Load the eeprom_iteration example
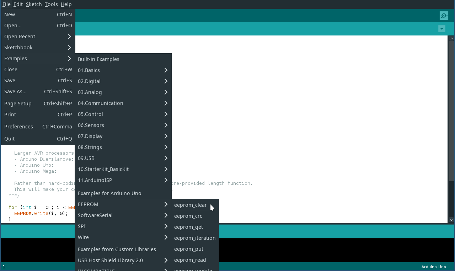This screenshot has width=455, height=271. [194, 238]
